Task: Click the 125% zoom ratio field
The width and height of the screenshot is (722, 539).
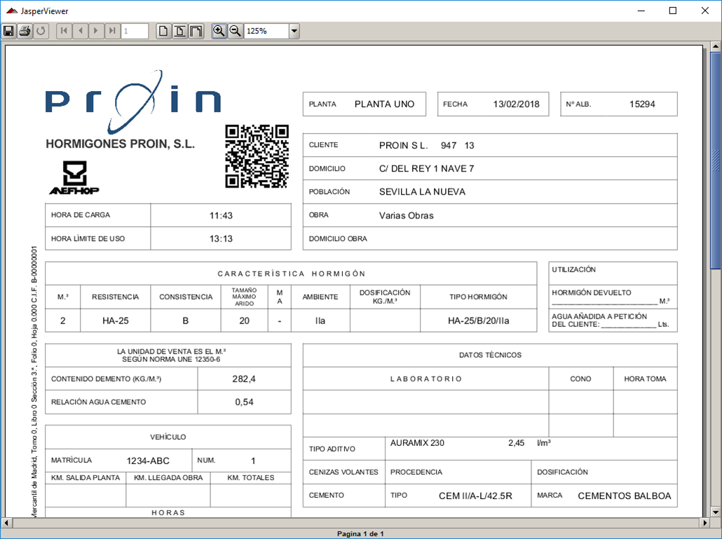Action: (266, 31)
